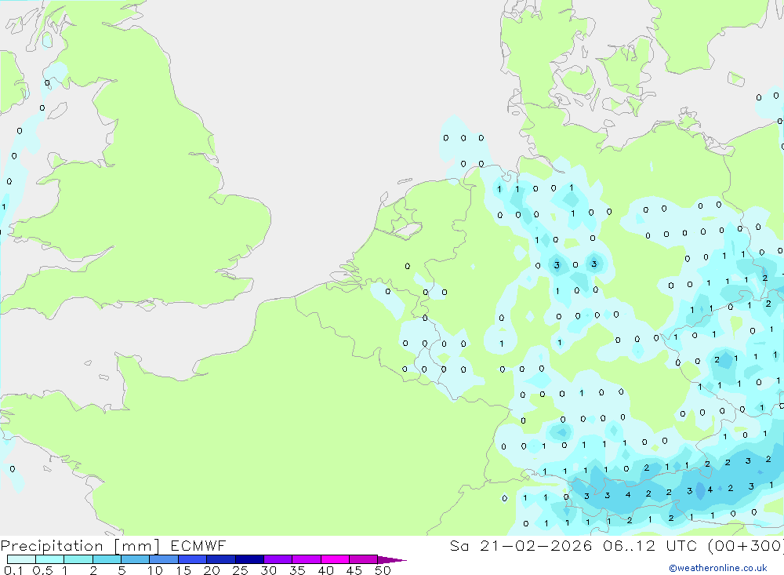Select the 5–10 mm legend color swatch
This screenshot has width=784, height=575.
point(136,559)
